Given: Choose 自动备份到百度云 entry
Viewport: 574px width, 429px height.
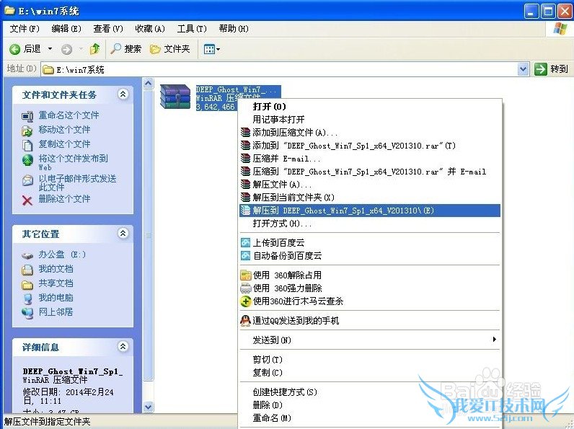Looking at the screenshot, I should (x=370, y=255).
